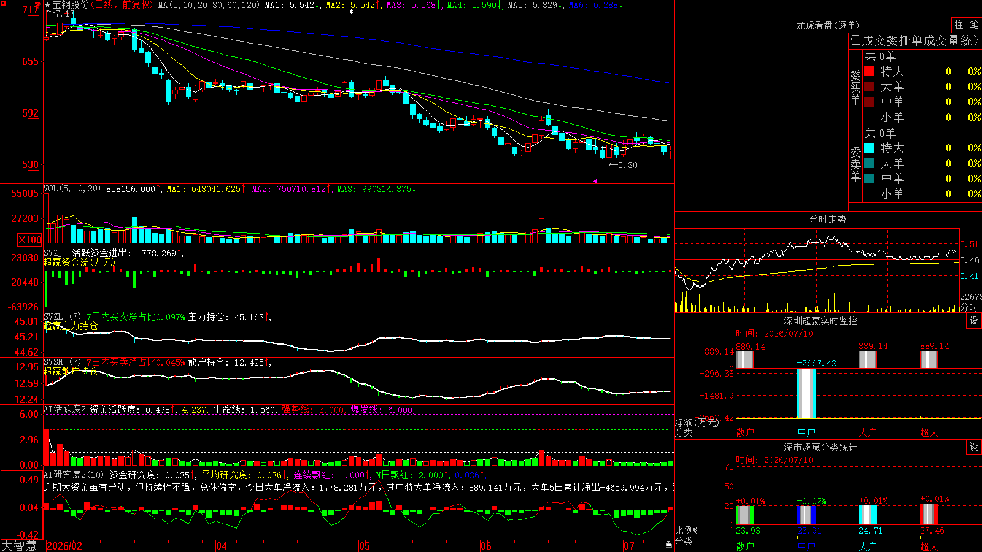Click the 07 month marker on the timeline
Screen dimensions: 982x552
tap(629, 546)
